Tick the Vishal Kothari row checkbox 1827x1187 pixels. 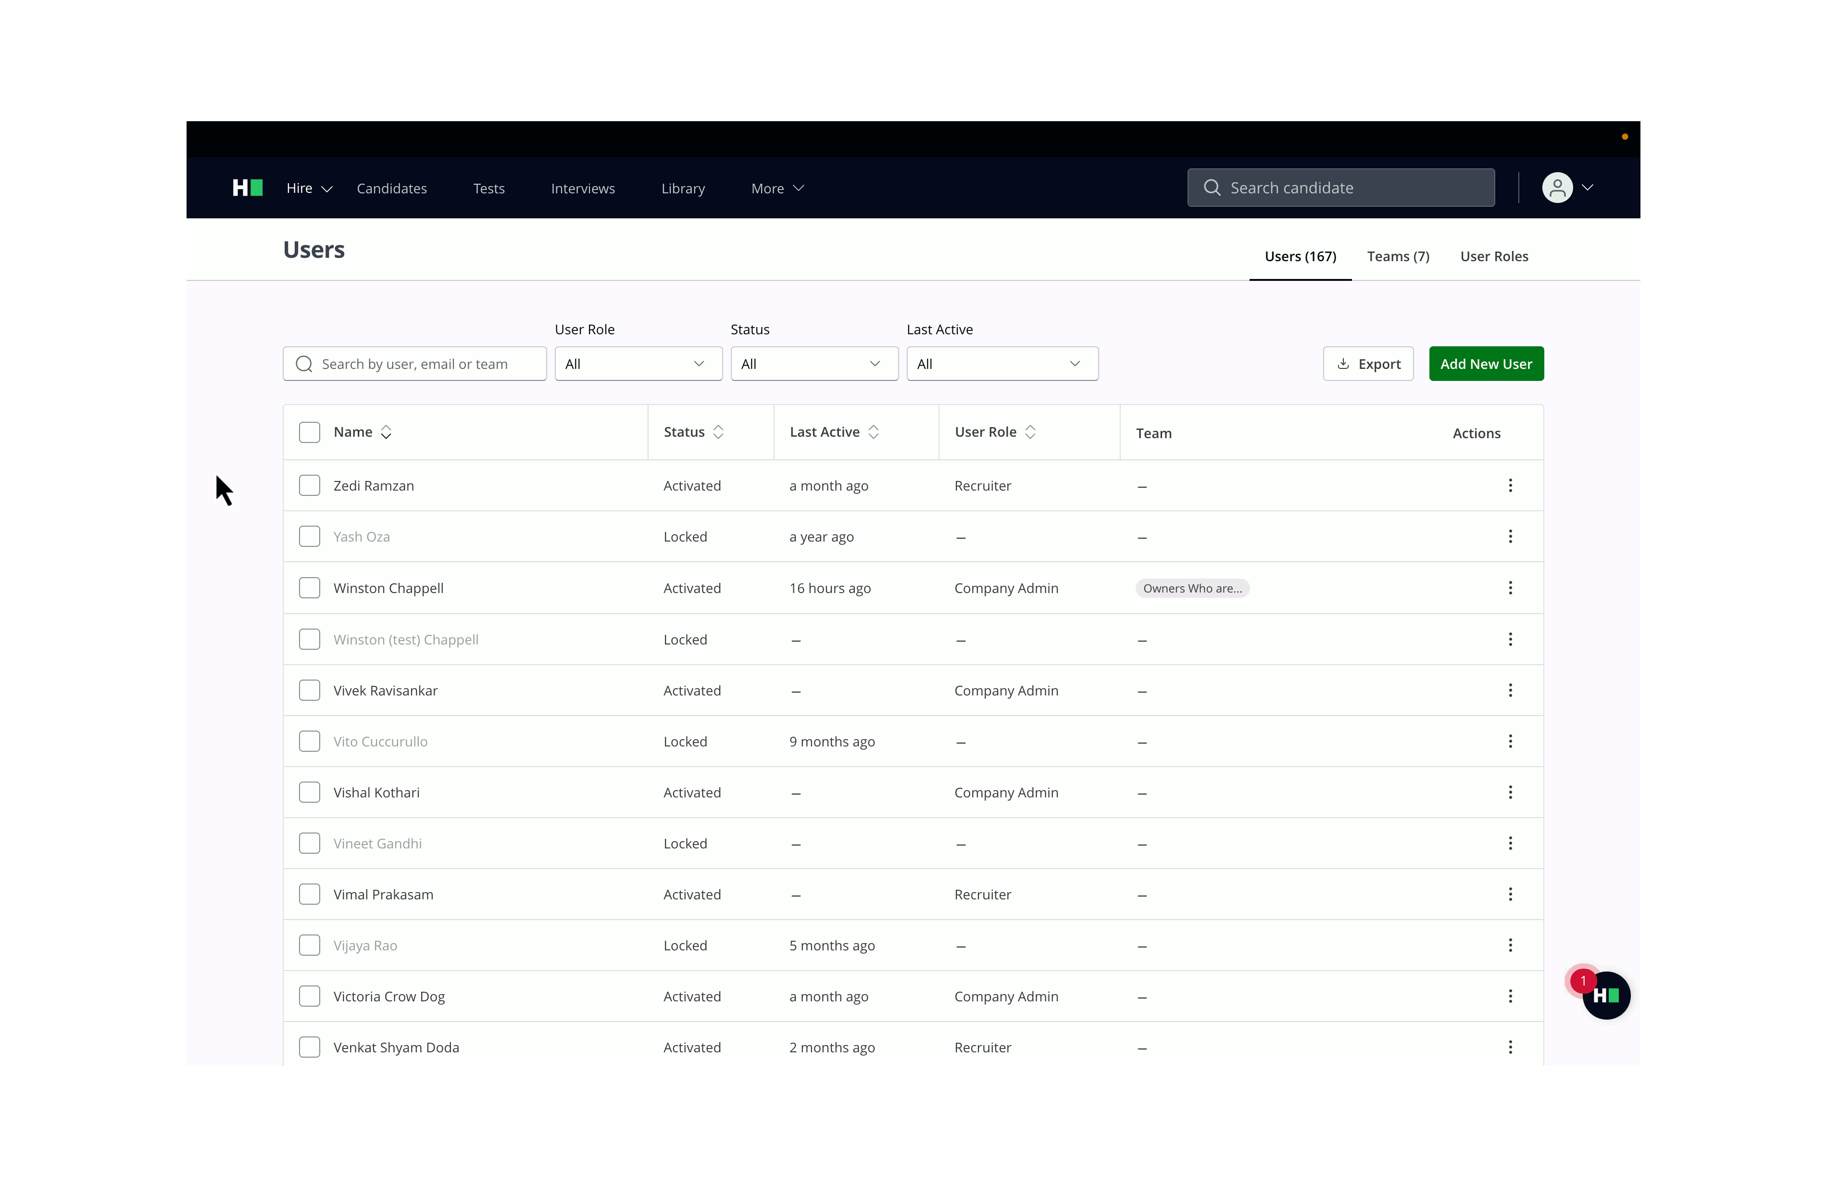309,792
